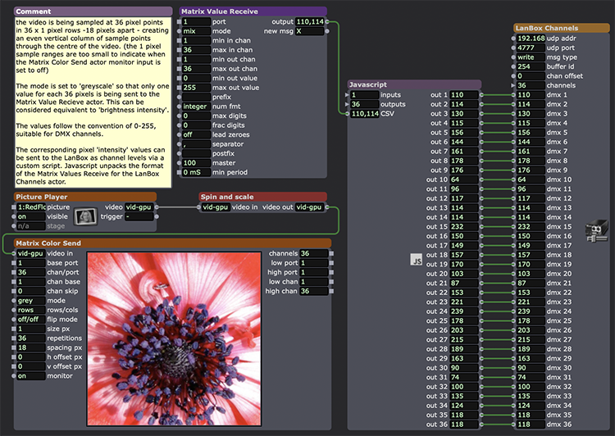
Task: Toggle the lead zeroes off value
Action: [x=194, y=134]
